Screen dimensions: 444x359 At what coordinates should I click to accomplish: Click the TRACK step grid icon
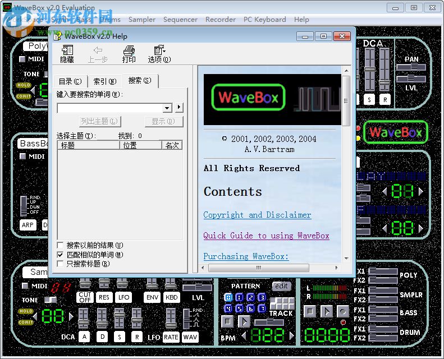[282, 303]
